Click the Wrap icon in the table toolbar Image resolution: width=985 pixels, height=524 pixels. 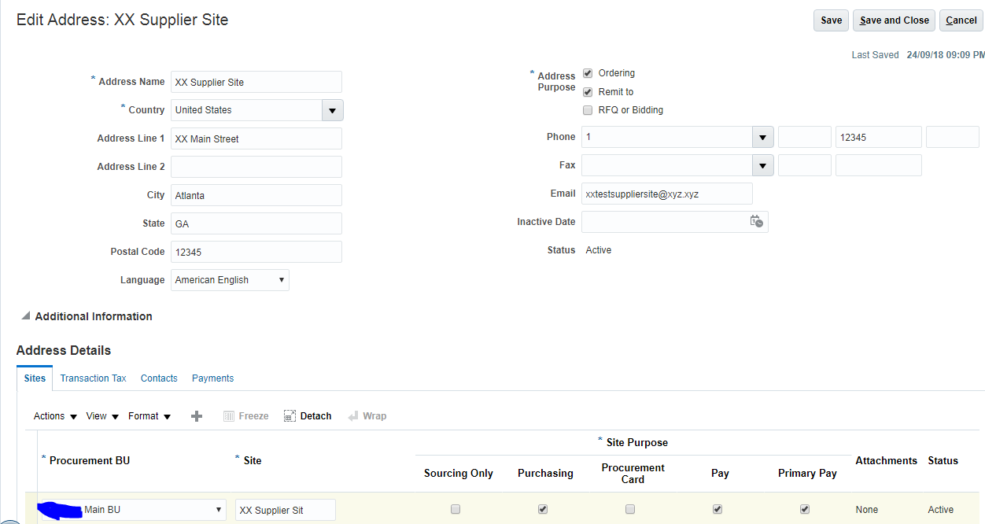367,415
